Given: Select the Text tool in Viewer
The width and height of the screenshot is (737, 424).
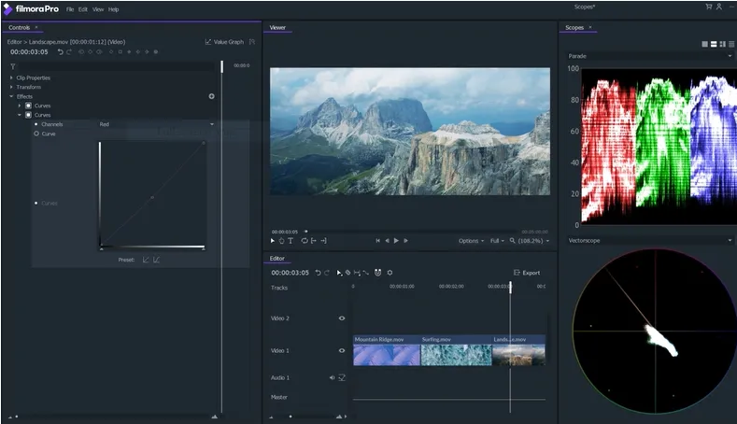Looking at the screenshot, I should point(291,241).
